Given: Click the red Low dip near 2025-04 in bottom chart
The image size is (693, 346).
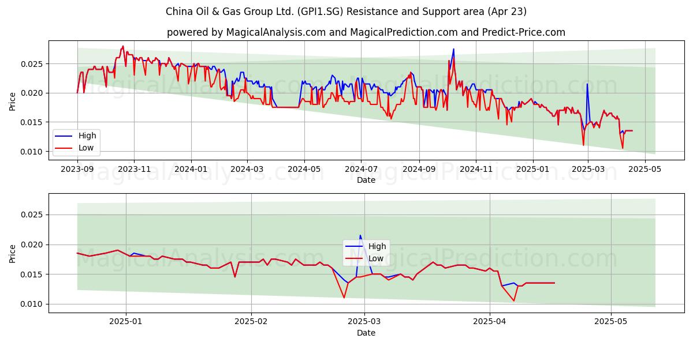Looking at the screenshot, I should point(513,300).
